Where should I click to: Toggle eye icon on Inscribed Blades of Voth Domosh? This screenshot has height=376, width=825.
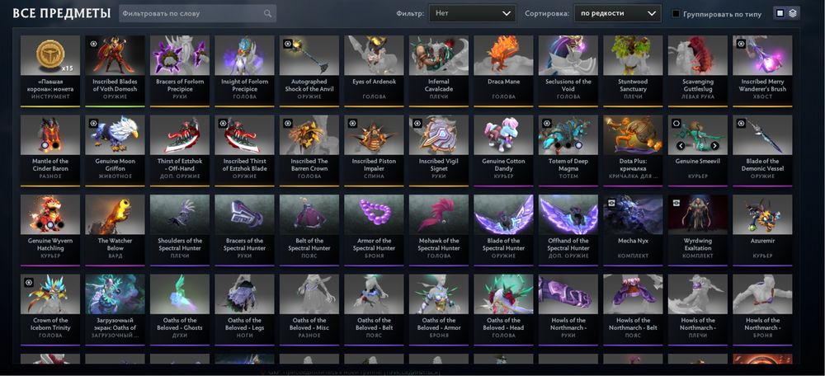coord(93,44)
